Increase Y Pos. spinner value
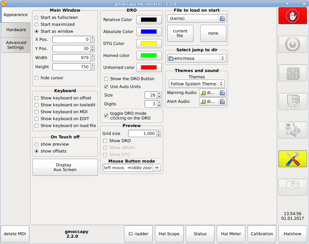Image resolution: width=309 pixels, height=244 pixels. tap(92, 47)
